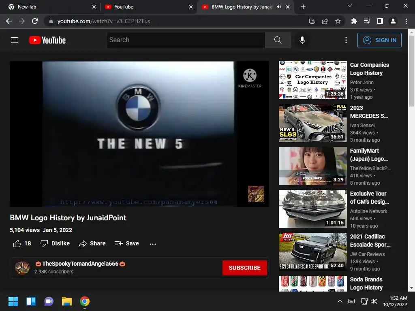Open the Windows Start menu
The width and height of the screenshot is (415, 311).
pos(13,301)
